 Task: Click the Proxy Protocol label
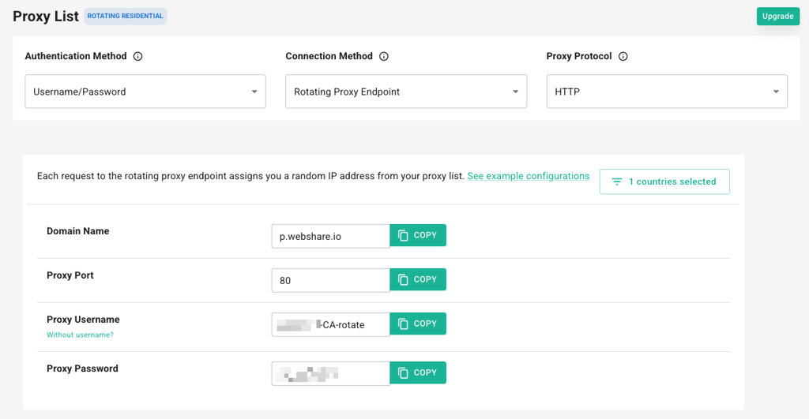[x=579, y=56]
